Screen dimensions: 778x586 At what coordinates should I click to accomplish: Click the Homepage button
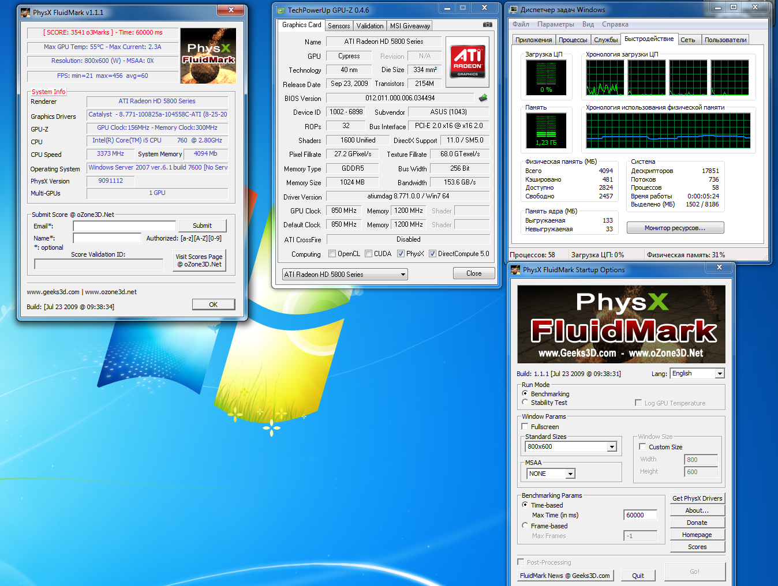(697, 535)
